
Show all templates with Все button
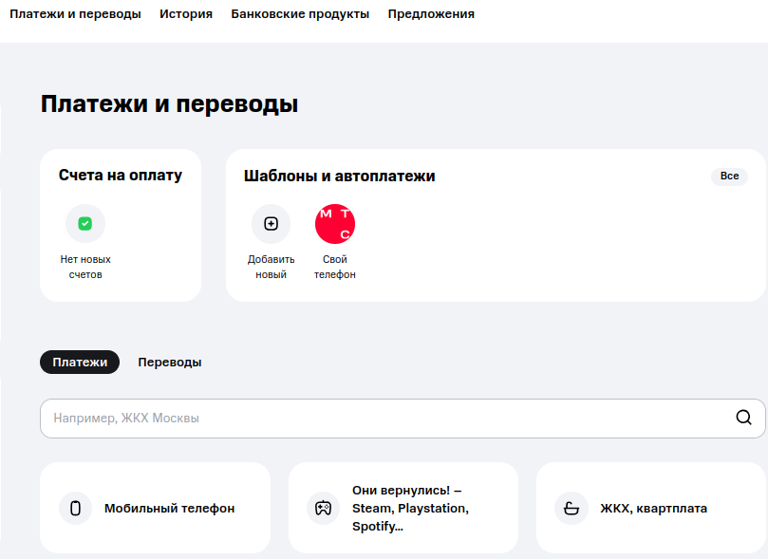[x=729, y=177]
